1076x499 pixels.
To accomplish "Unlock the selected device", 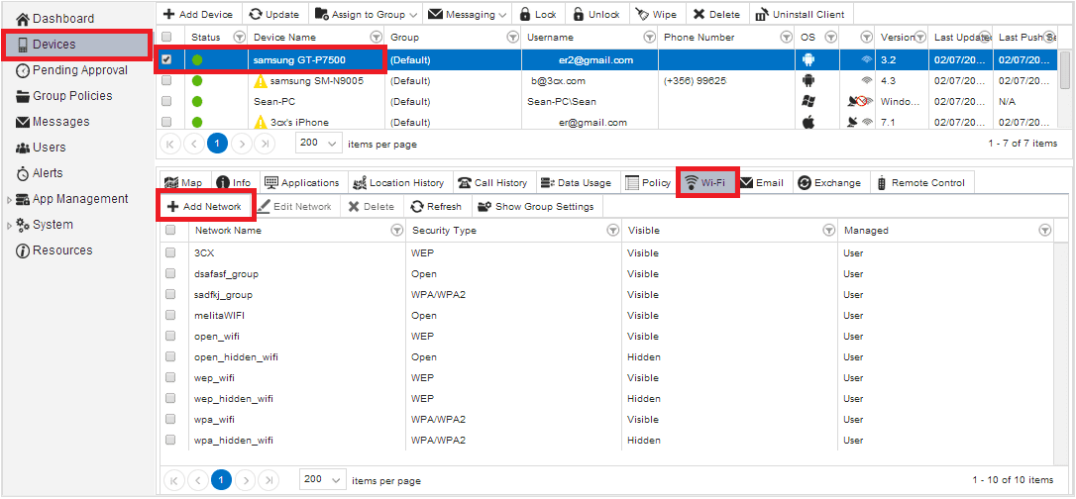I will pos(596,15).
